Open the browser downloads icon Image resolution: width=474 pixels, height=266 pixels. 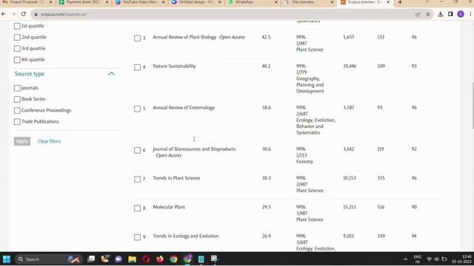coord(441,14)
